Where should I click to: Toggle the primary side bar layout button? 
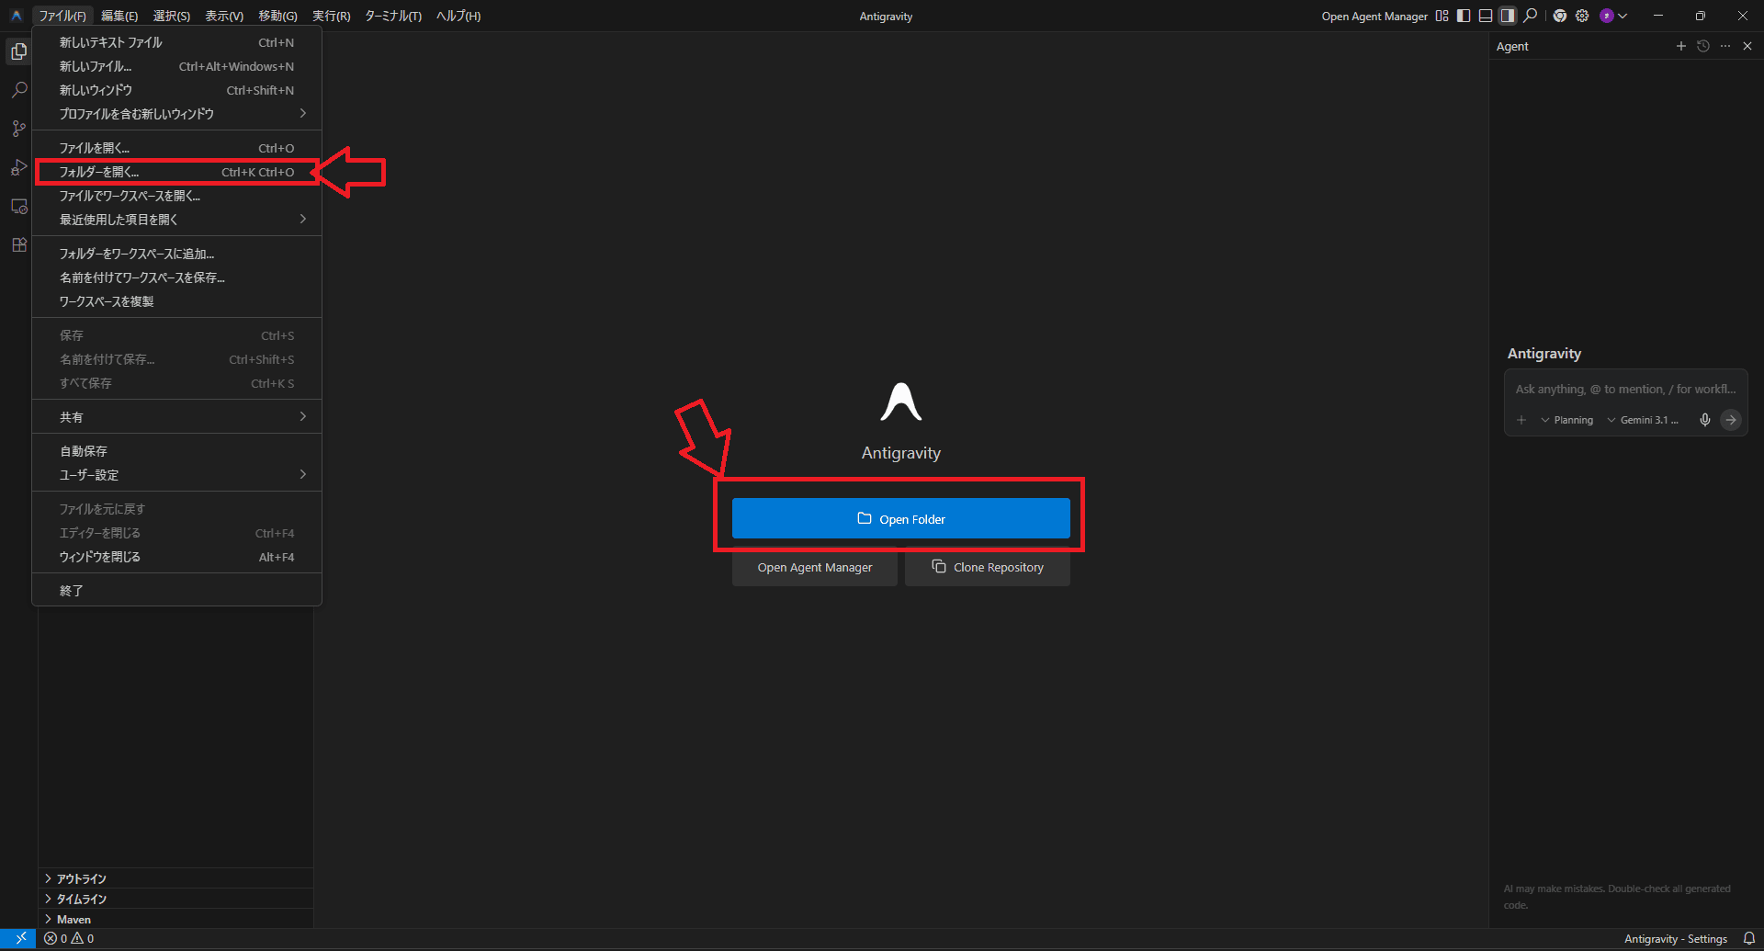tap(1464, 16)
